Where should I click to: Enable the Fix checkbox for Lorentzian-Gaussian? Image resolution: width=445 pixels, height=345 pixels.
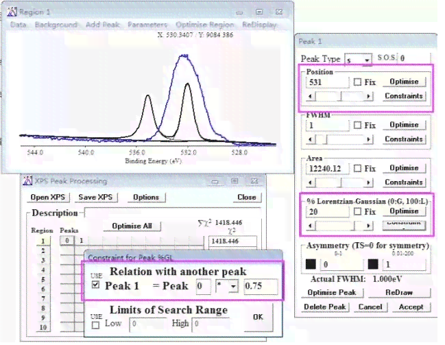358,212
